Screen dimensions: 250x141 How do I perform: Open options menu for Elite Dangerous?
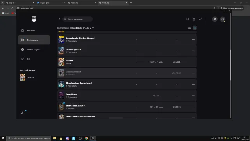193,51
